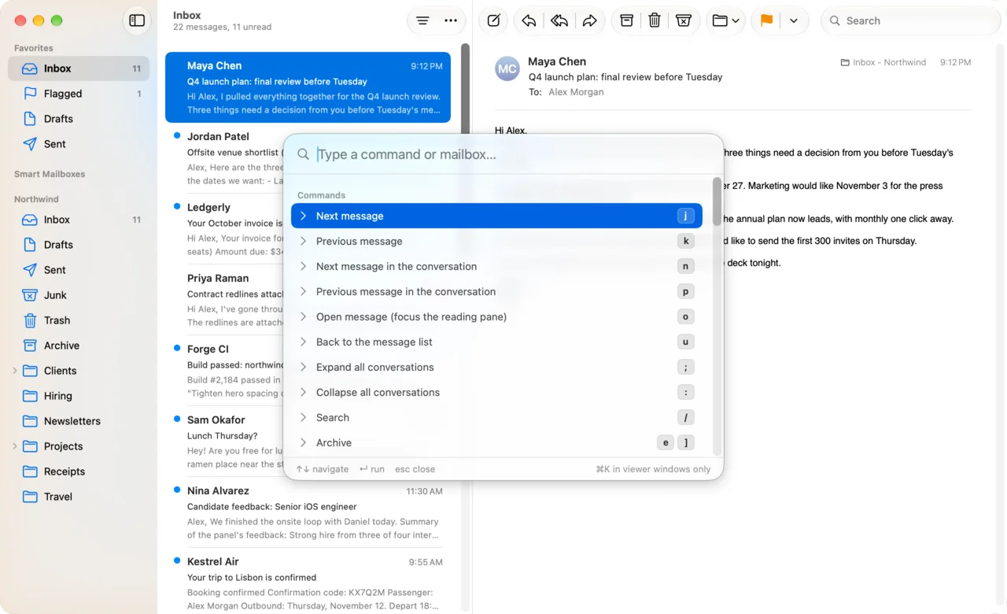Open Nina Alvarez candidate feedback email
This screenshot has width=1007, height=614.
click(308, 512)
